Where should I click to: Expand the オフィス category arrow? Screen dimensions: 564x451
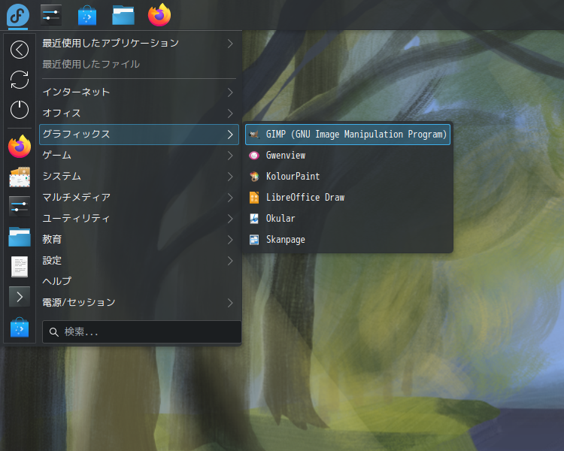[x=230, y=114]
